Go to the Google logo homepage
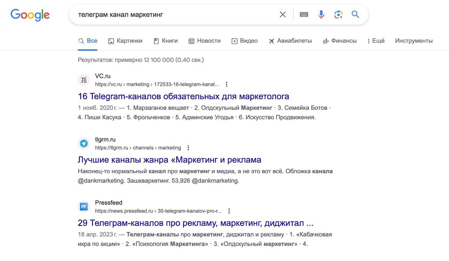This screenshot has height=261, width=449. pyautogui.click(x=30, y=15)
